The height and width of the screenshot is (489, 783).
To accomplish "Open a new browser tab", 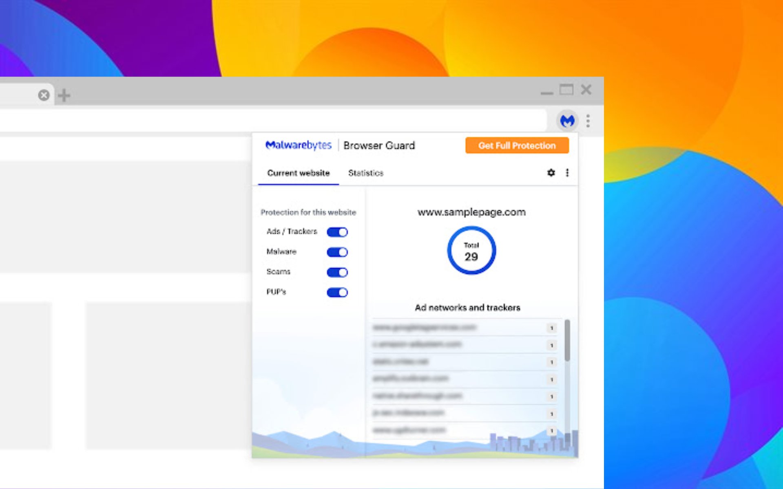I will pos(64,96).
